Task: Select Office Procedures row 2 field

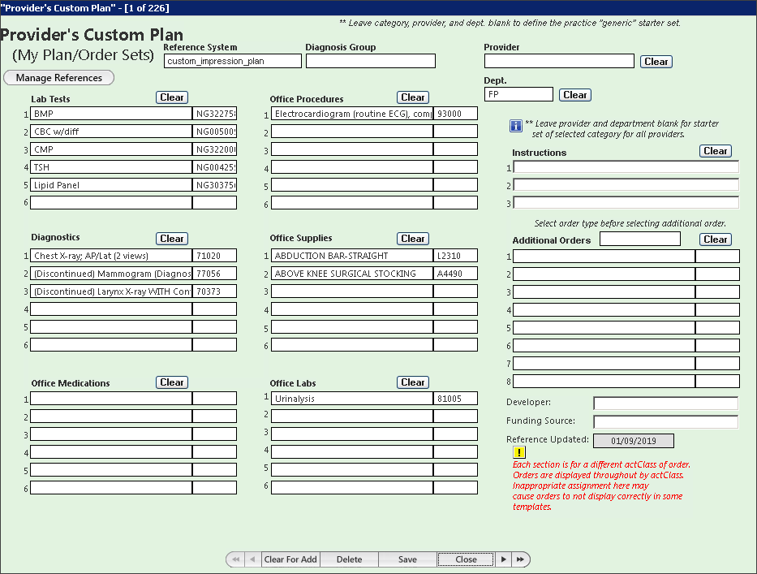Action: click(x=352, y=132)
